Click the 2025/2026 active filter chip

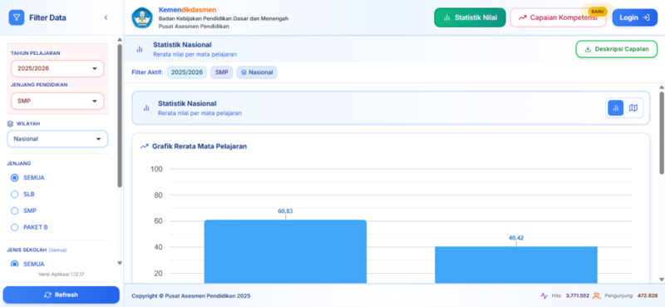point(187,72)
